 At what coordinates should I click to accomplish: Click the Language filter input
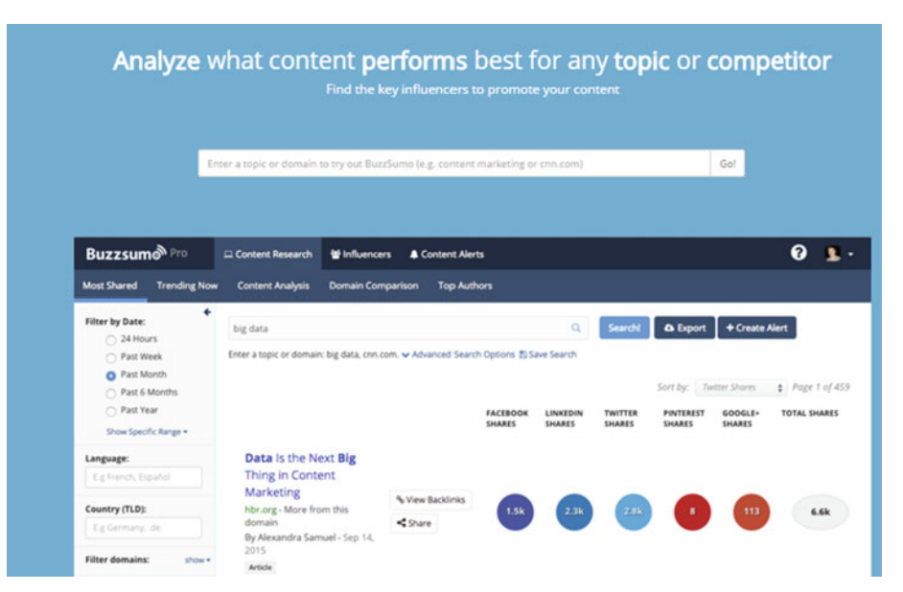tap(144, 477)
